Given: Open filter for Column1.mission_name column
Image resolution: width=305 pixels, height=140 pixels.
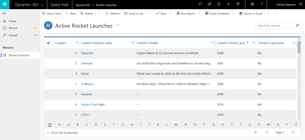Looking at the screenshot, I should (x=132, y=43).
